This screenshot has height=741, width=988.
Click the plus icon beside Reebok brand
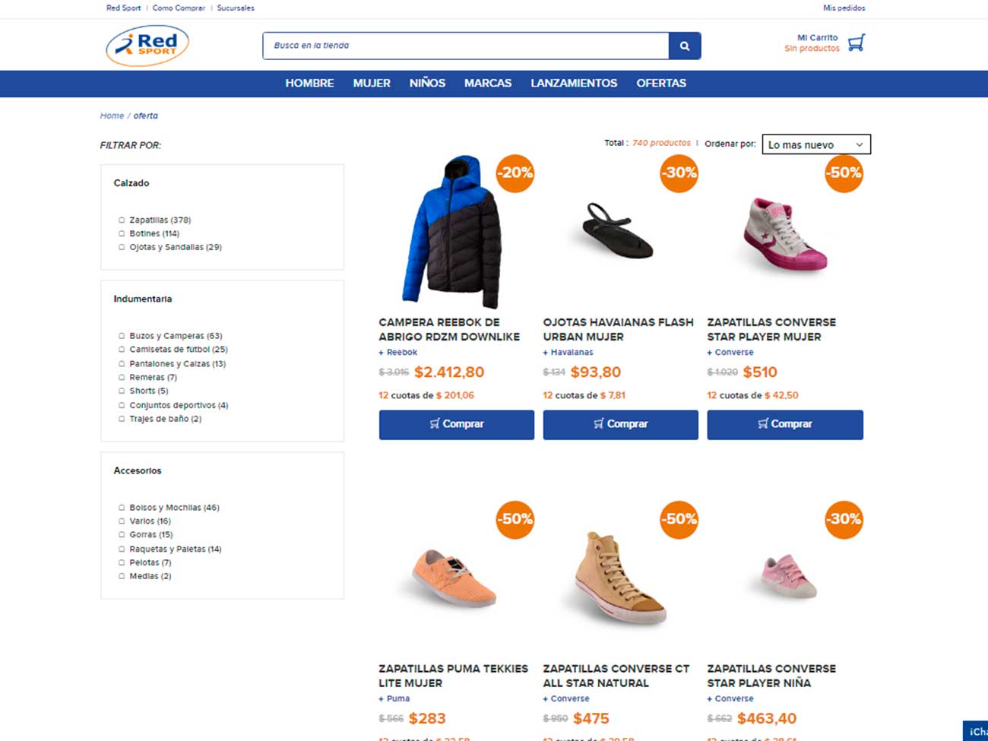382,353
